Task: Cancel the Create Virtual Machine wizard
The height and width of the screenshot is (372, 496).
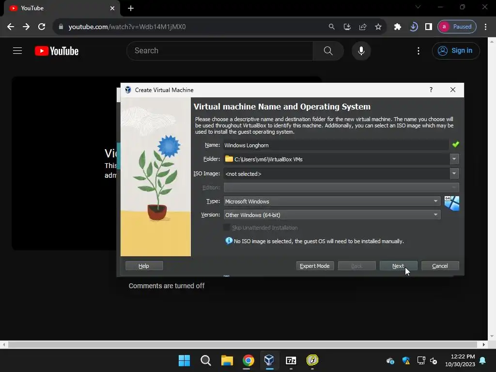Action: coord(440,266)
